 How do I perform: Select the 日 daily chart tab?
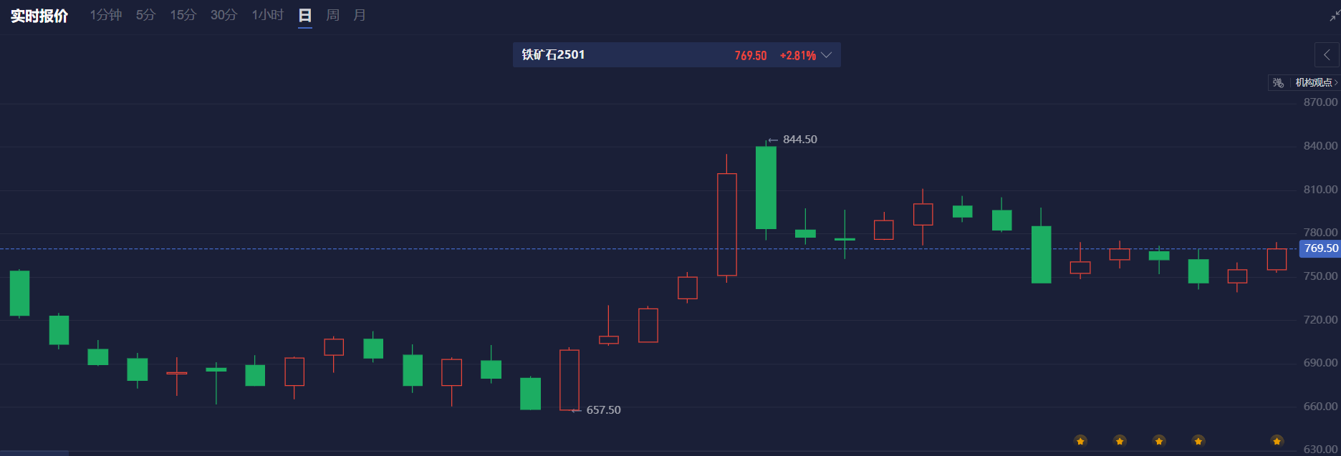pos(305,15)
